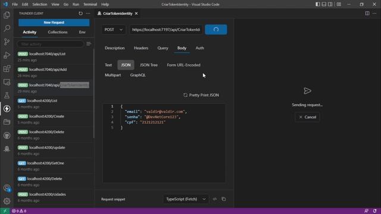381x214 pixels.
Task: Open errors and warnings status entry
Action: (x=19, y=211)
